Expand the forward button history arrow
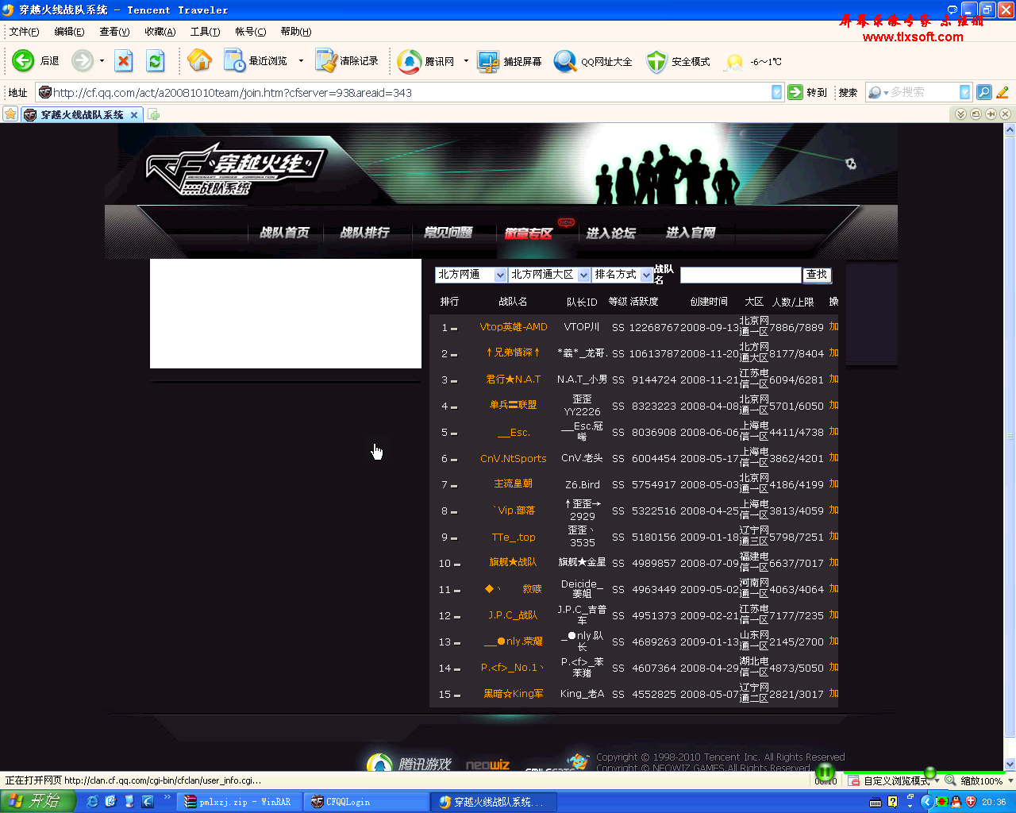Screen dimensions: 1016x813 [102, 61]
